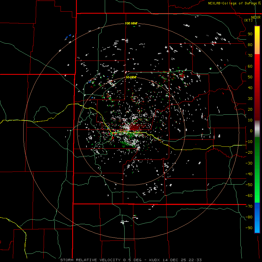Click the '-50' value on the velocity scale
The width and height of the screenshot is (262, 262).
coord(249,185)
